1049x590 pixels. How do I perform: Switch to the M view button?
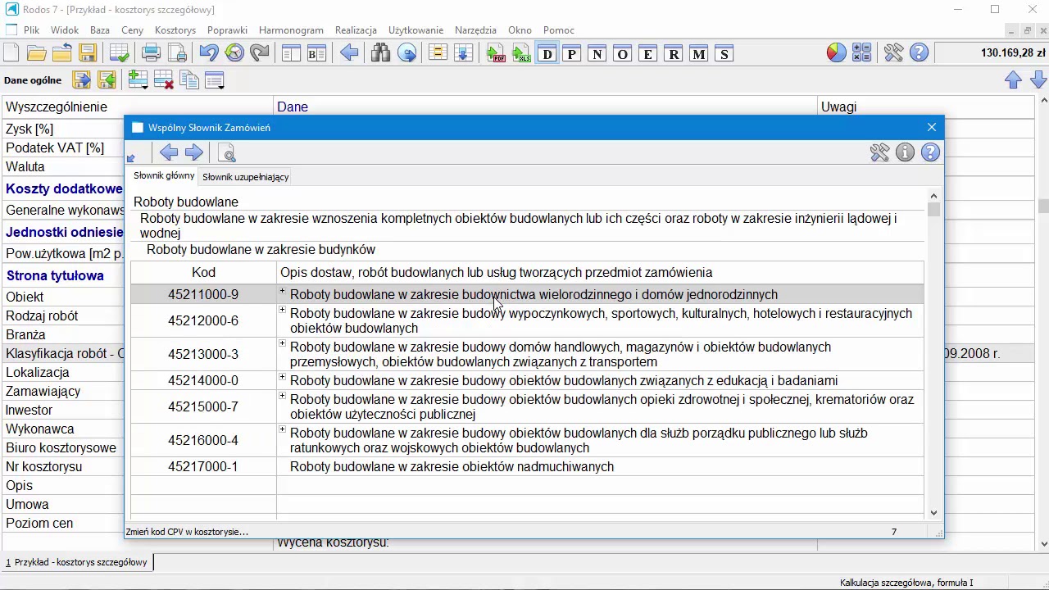pos(698,54)
